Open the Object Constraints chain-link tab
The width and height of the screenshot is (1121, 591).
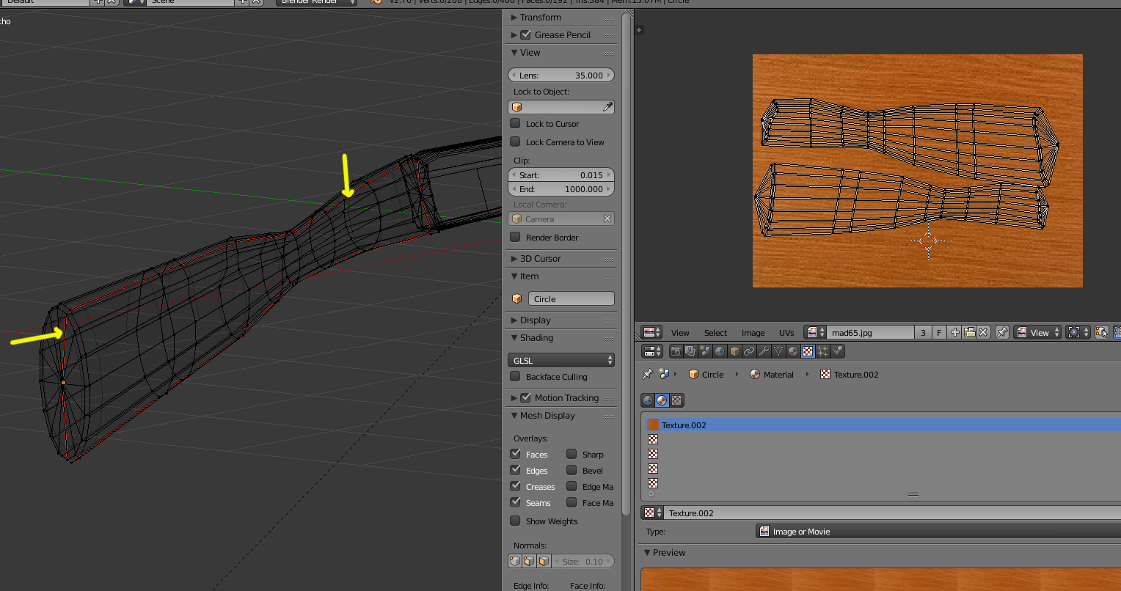749,352
